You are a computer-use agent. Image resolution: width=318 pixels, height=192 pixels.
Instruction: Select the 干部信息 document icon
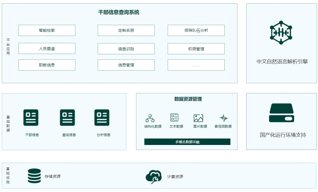click(x=31, y=118)
